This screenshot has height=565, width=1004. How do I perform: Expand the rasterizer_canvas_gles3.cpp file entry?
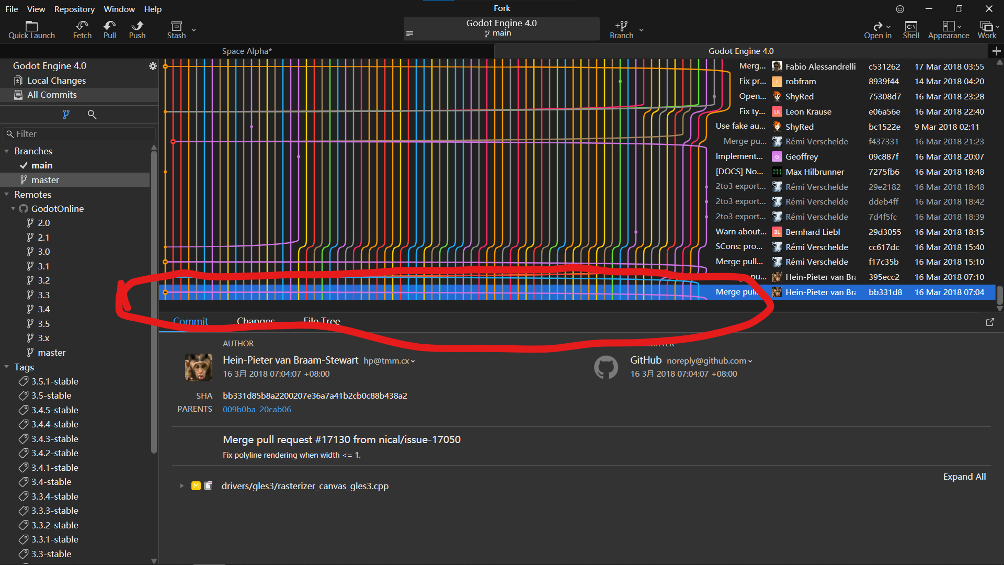[181, 485]
